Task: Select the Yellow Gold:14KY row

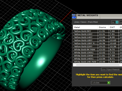Action: point(97,37)
